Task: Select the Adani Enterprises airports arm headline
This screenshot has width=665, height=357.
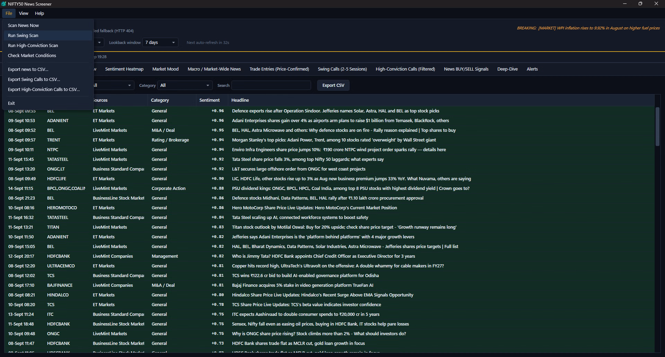Action: [x=340, y=121]
